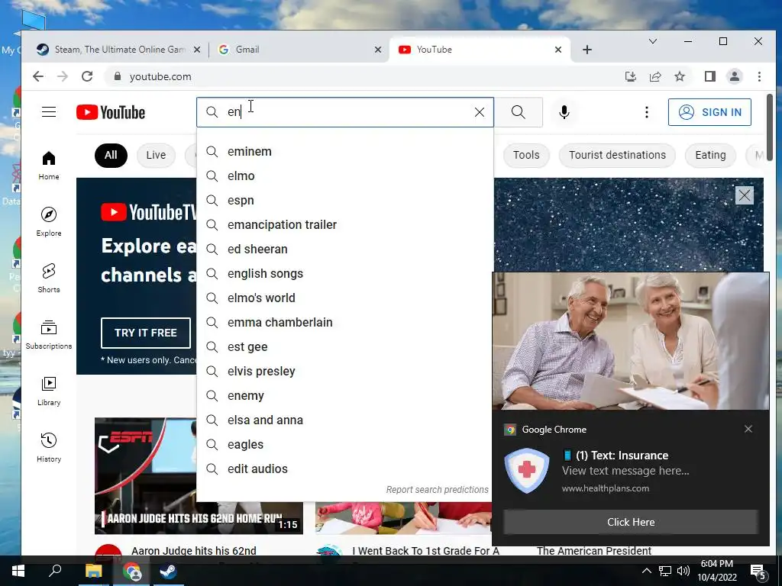This screenshot has width=782, height=586.
Task: Click the SIGN IN button
Action: tap(709, 112)
